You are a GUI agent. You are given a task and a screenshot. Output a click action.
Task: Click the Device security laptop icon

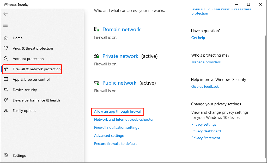coord(6,90)
